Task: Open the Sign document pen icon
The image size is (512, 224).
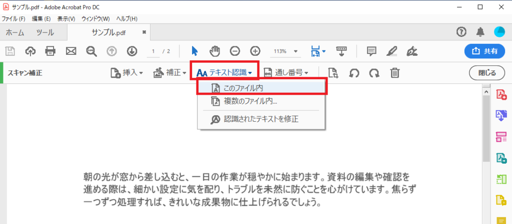Action: point(412,51)
